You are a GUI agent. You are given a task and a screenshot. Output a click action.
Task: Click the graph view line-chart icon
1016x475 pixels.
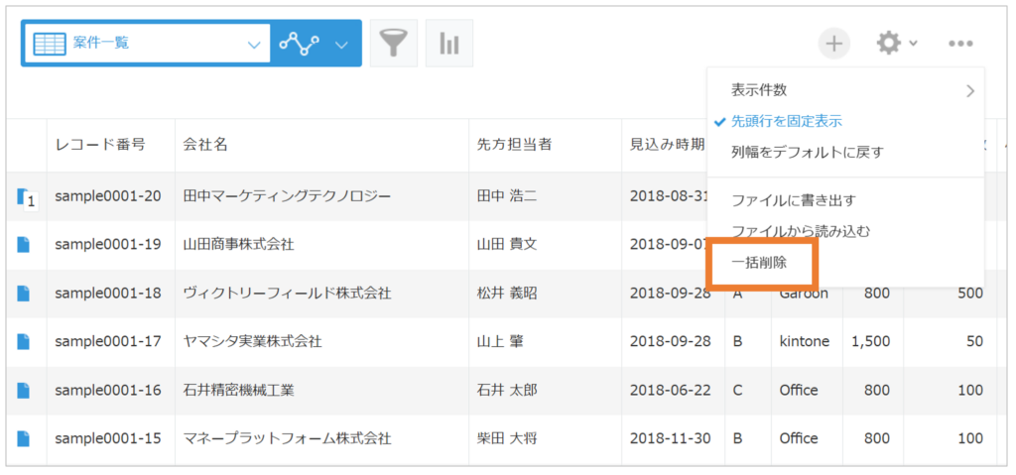299,44
